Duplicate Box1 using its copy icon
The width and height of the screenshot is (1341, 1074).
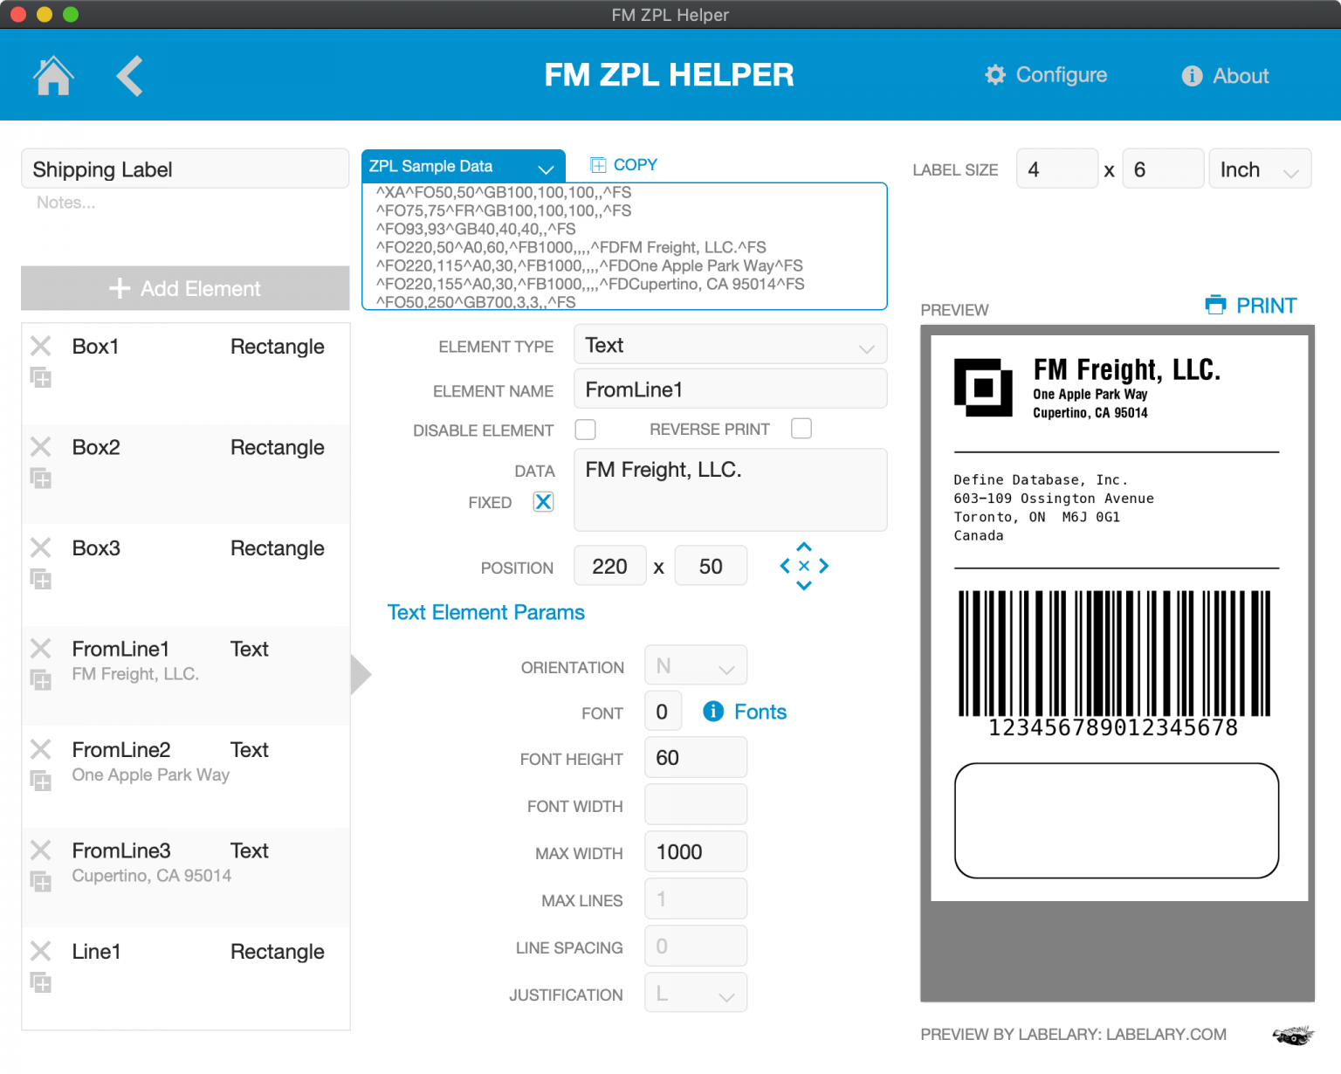click(40, 377)
